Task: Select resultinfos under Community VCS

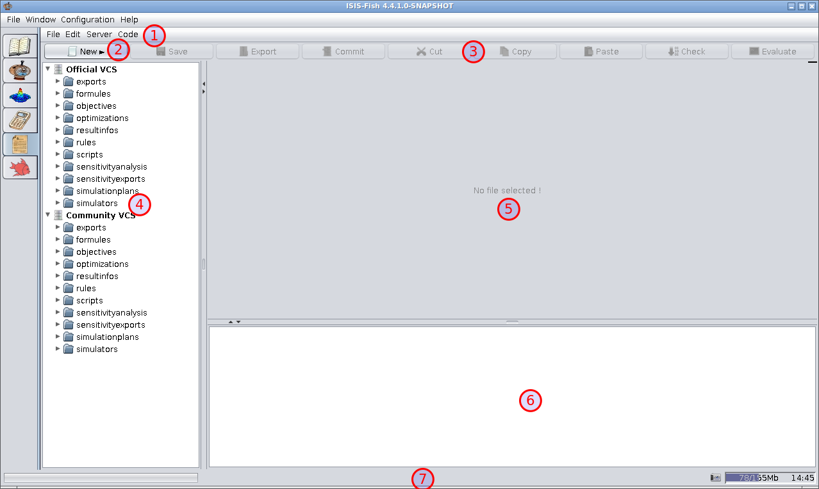Action: [x=97, y=276]
